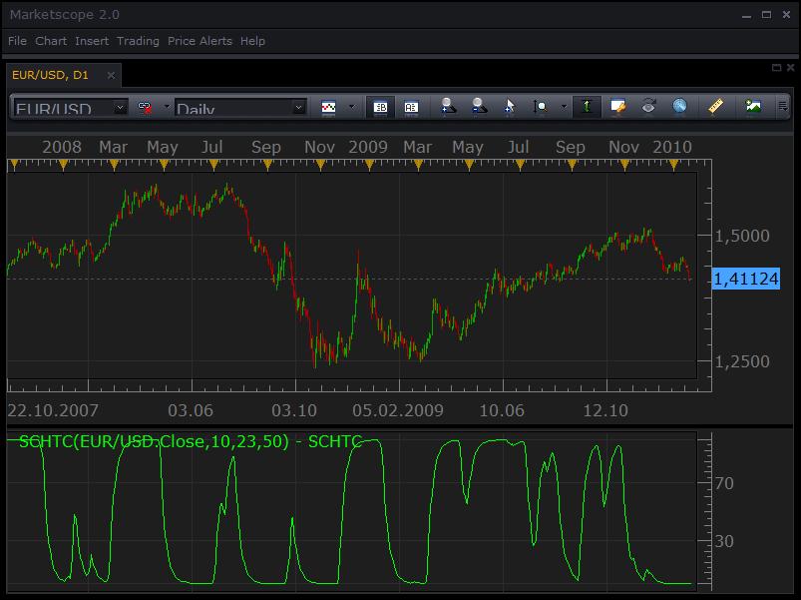
Task: Close the EUR/USD, D1 tab
Action: pyautogui.click(x=111, y=76)
